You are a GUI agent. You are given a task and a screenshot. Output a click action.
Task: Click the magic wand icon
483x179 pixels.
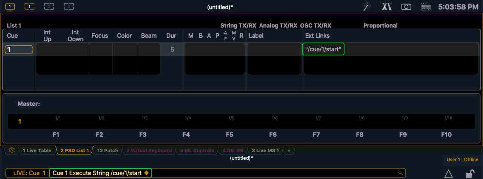click(x=367, y=7)
